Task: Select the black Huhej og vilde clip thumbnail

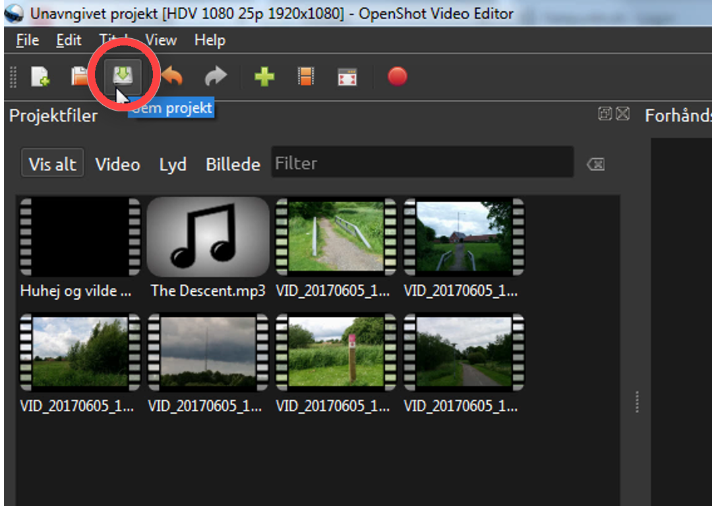Action: coord(80,237)
